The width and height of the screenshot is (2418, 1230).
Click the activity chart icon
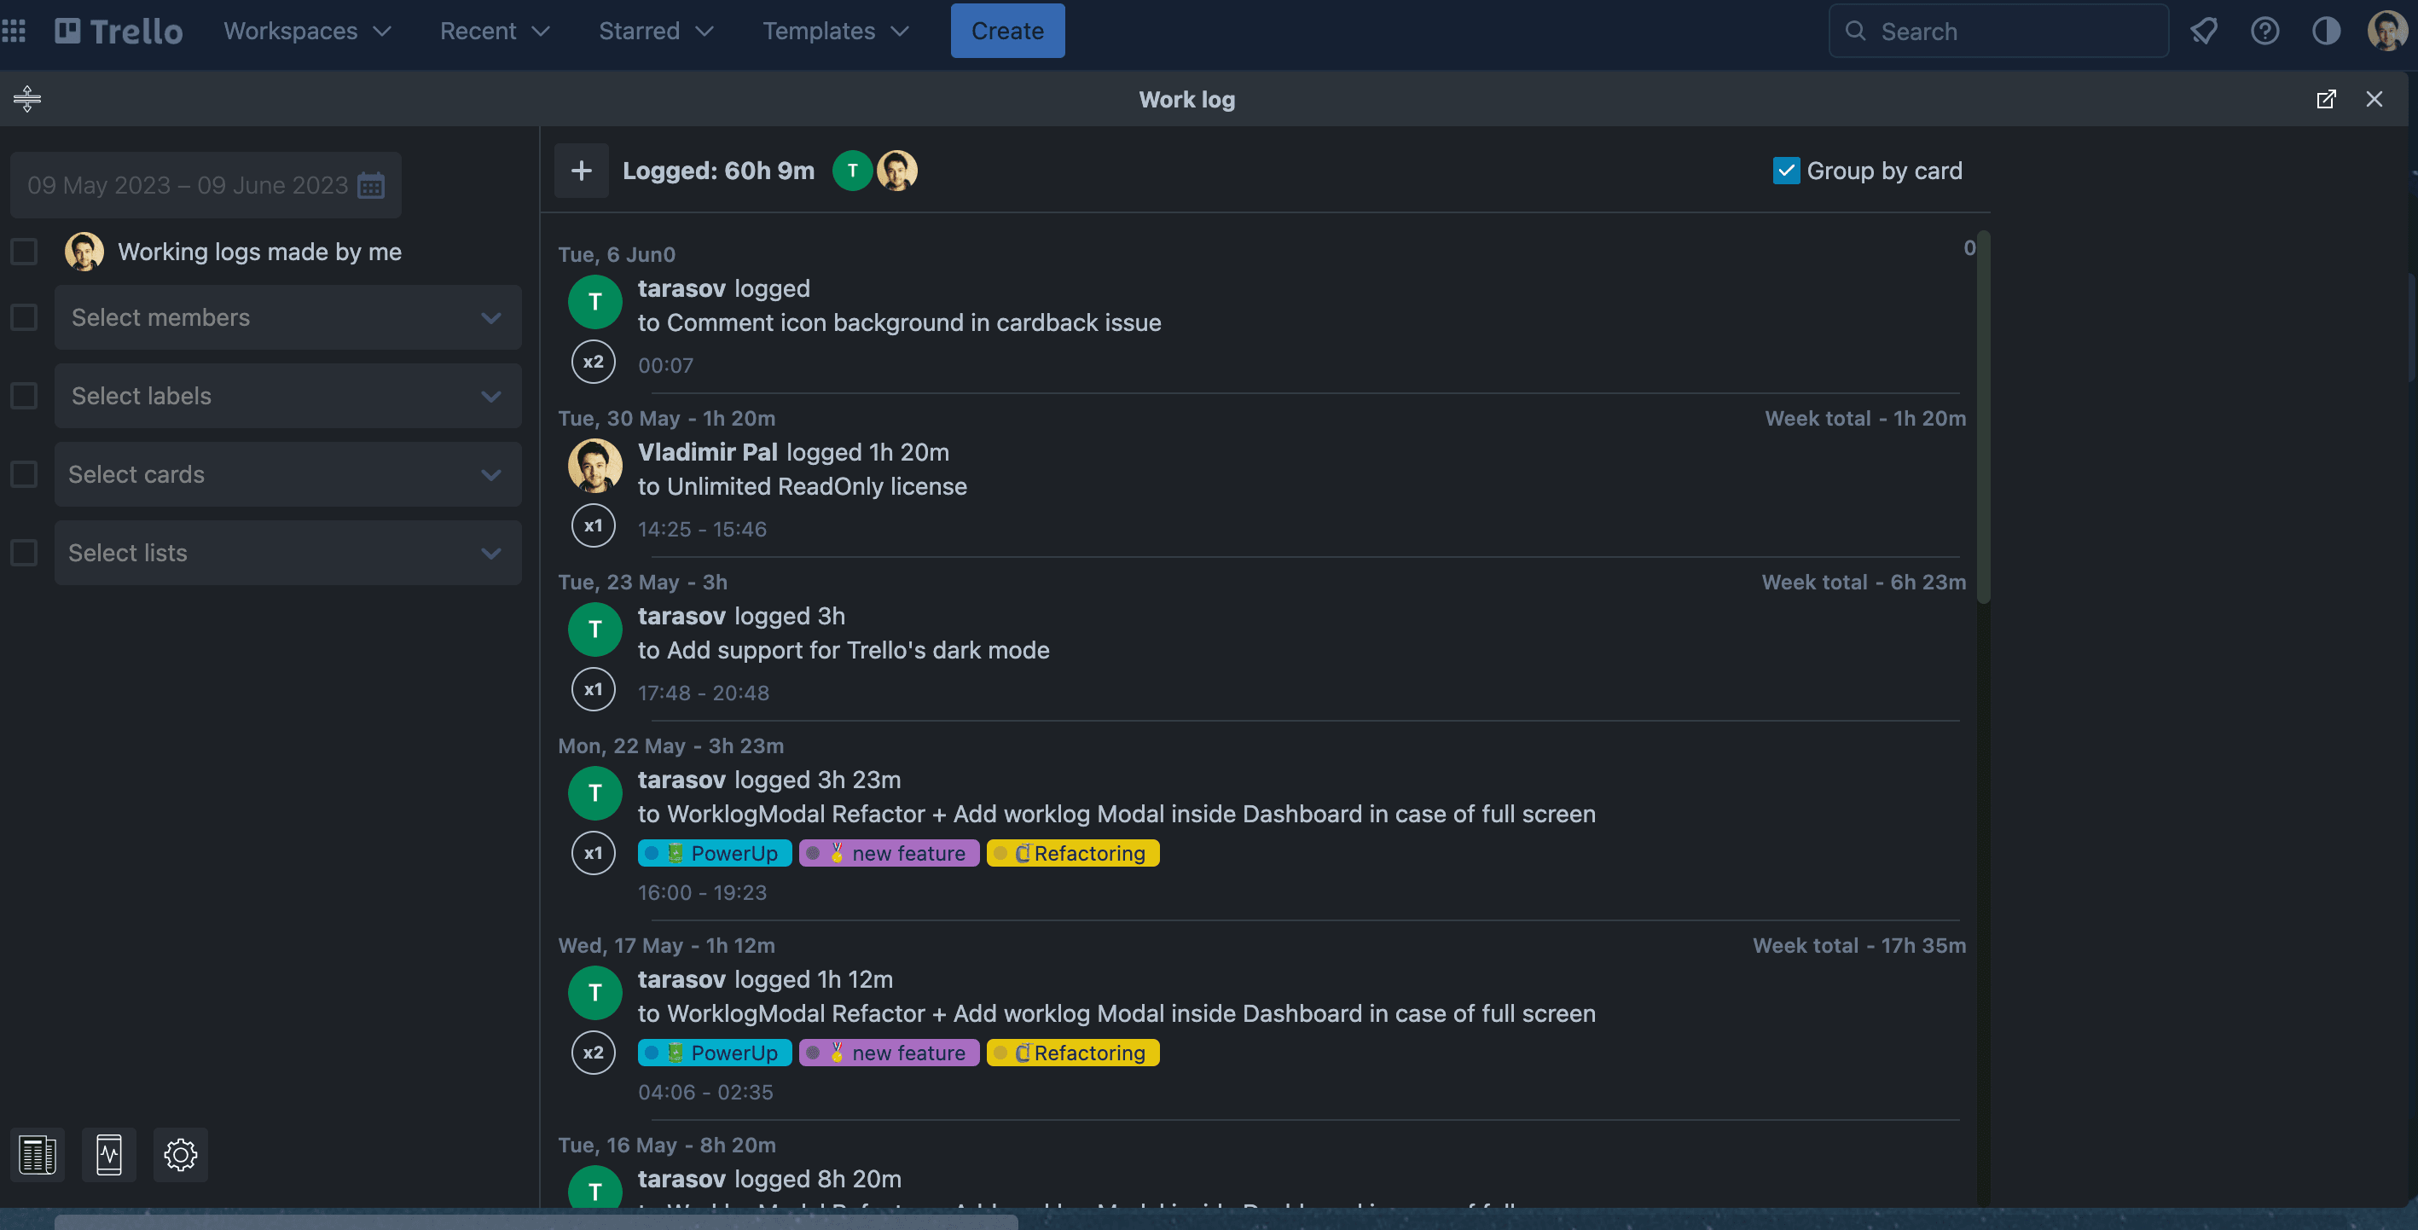tap(109, 1154)
